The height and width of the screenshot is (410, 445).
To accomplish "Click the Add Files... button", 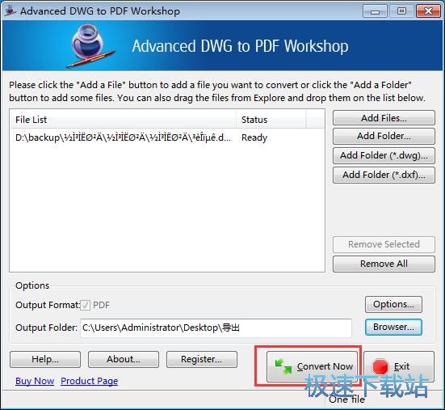I will pos(384,118).
